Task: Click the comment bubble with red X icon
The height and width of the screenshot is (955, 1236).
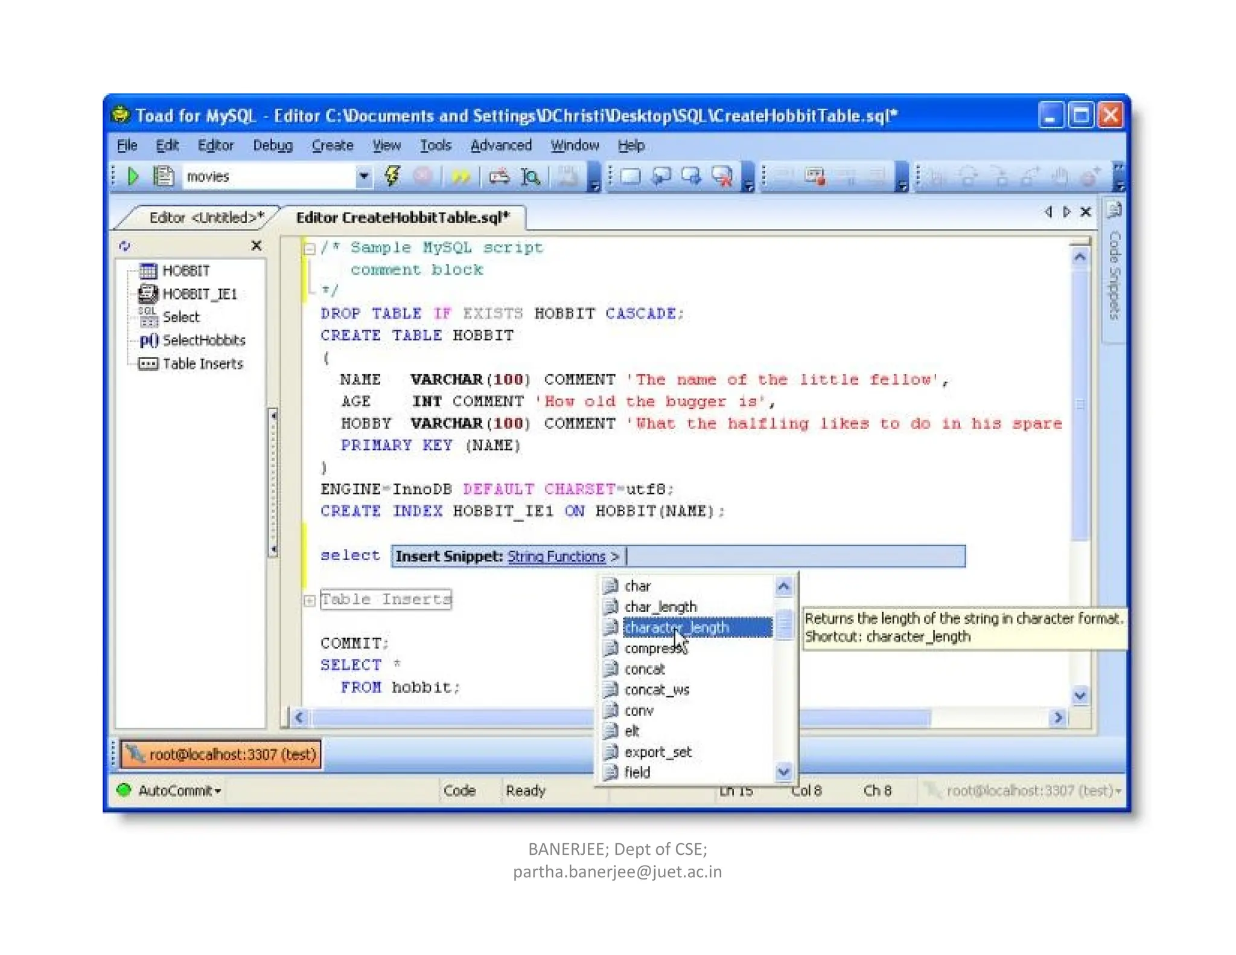Action: point(722,176)
